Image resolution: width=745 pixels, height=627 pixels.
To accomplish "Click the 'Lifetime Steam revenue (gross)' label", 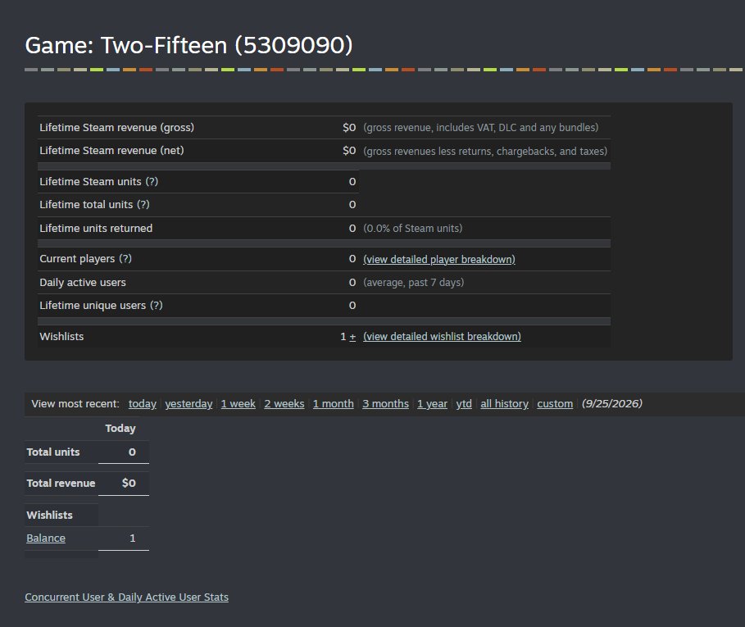I will point(116,127).
